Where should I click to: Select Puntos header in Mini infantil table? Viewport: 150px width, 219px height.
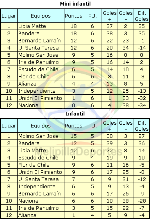point(74,16)
